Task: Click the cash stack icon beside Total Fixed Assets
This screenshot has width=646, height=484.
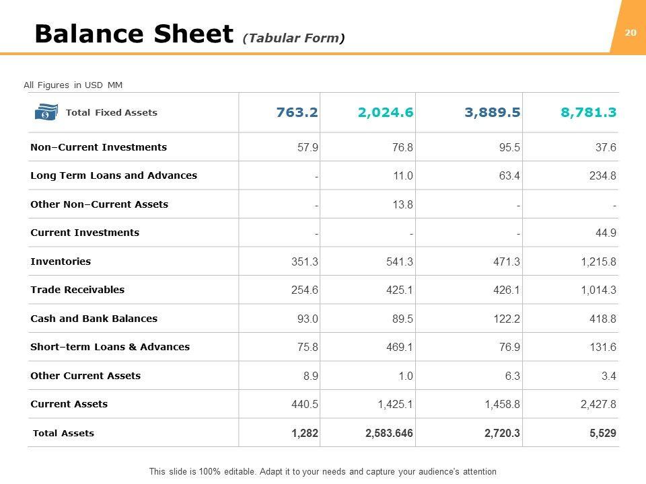Action: coord(46,112)
